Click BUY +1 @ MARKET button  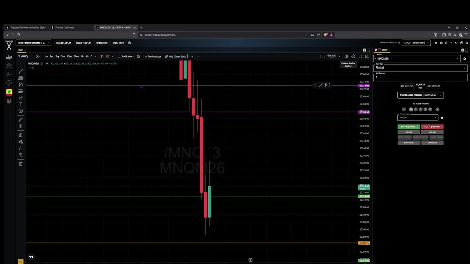coord(408,126)
